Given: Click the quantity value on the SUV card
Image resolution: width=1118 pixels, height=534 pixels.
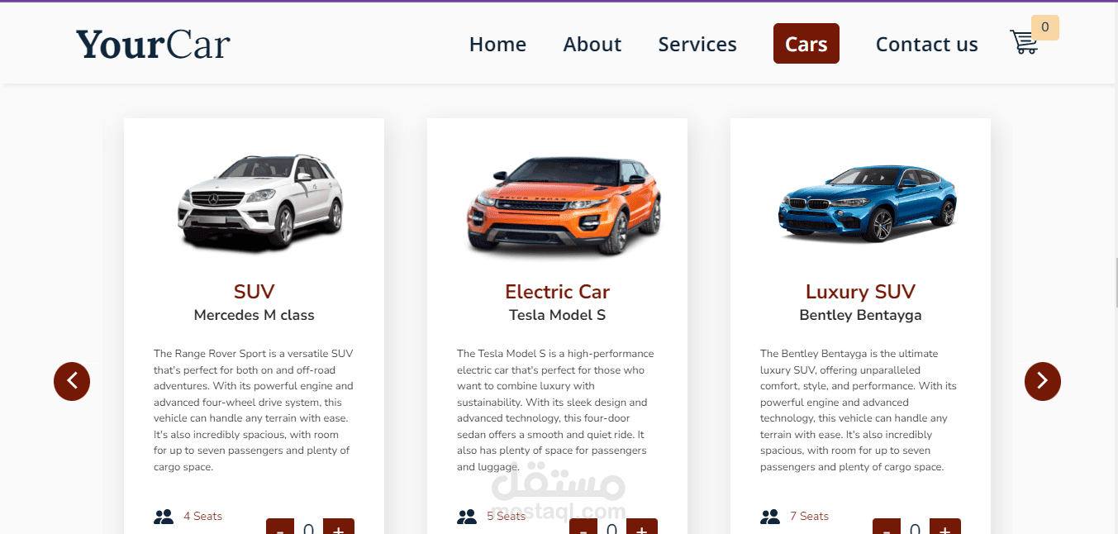Looking at the screenshot, I should point(309,528).
